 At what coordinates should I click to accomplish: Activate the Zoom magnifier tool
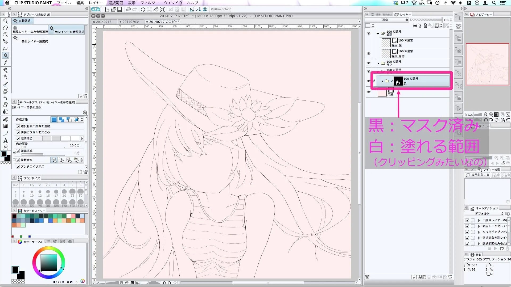[5, 21]
